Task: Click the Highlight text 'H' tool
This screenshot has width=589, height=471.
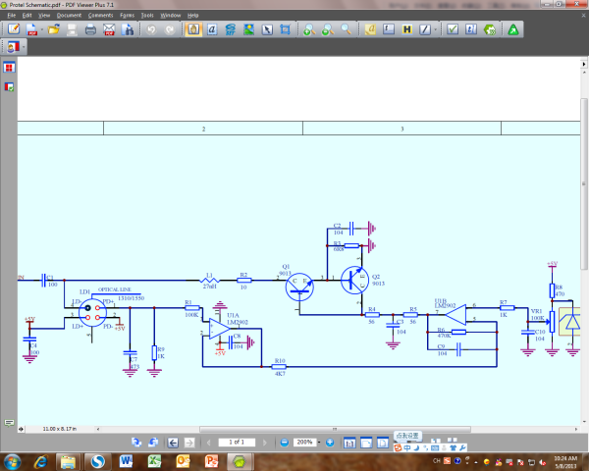Action: click(406, 30)
